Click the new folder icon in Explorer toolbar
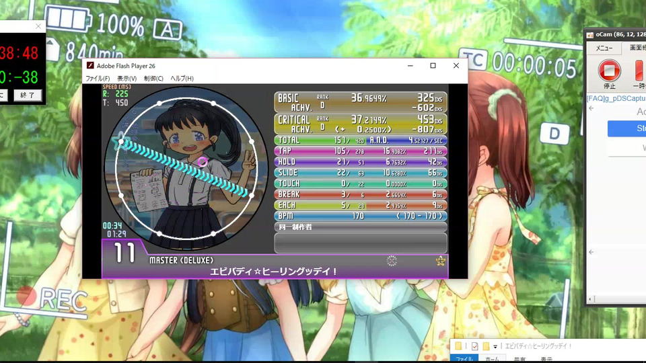The height and width of the screenshot is (363, 646). pyautogui.click(x=486, y=346)
